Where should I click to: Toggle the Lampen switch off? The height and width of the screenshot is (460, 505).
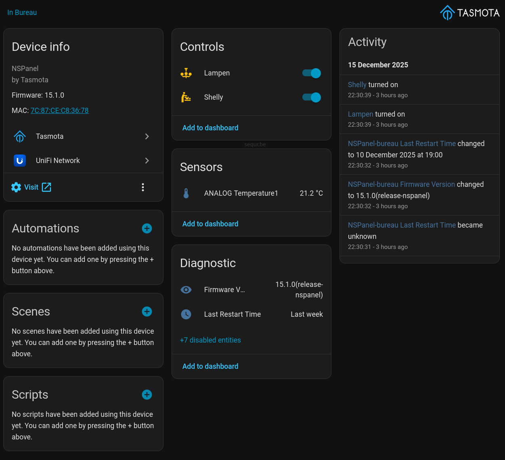(311, 73)
